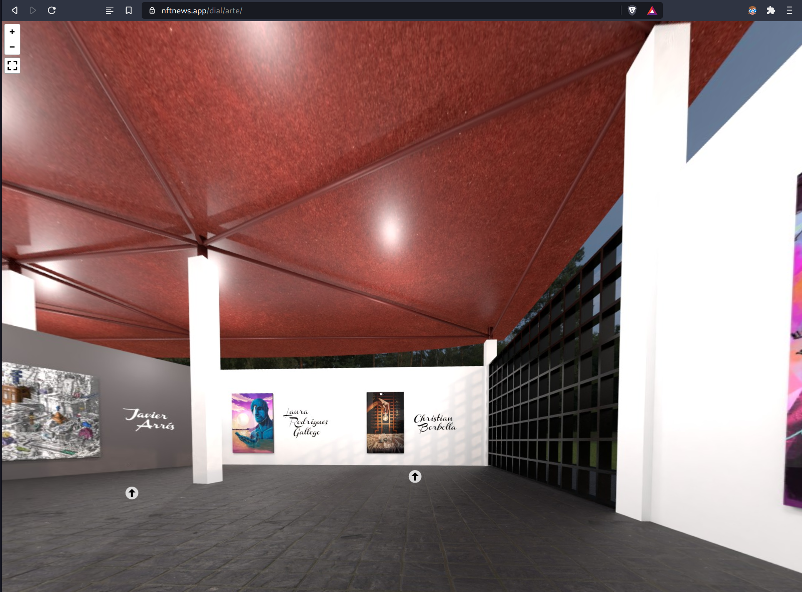Move forward via arrow near Christian Borbella
Image resolution: width=802 pixels, height=592 pixels.
415,476
